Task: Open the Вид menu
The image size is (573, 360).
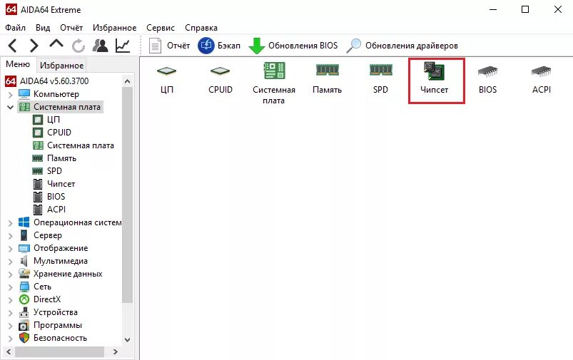Action: (43, 28)
